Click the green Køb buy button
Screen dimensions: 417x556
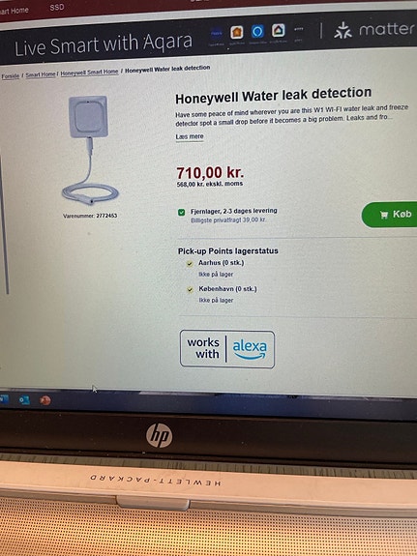coord(389,215)
